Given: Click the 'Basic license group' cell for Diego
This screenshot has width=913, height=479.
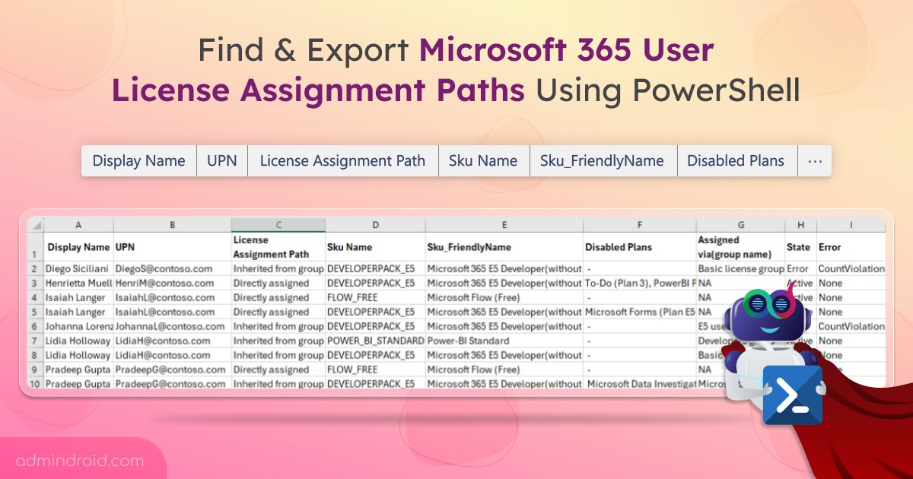Looking at the screenshot, I should click(741, 268).
